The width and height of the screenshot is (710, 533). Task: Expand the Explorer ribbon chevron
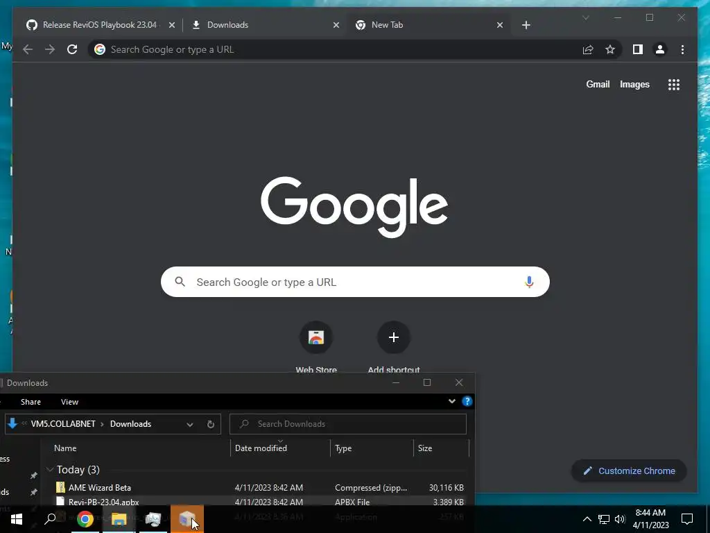tap(452, 401)
